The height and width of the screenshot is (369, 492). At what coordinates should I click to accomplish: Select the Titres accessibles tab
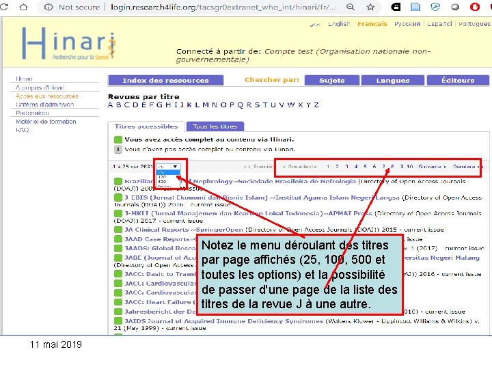pos(146,126)
